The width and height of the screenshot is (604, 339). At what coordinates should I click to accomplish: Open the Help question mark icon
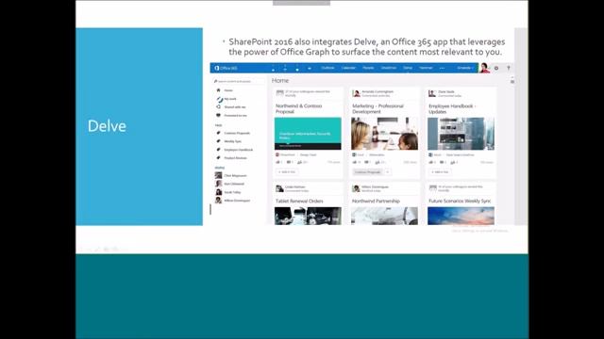click(x=508, y=68)
